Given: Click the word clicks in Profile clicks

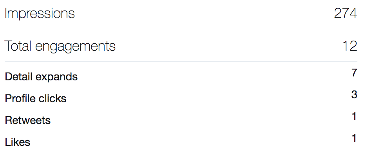Looking at the screenshot, I should point(52,99).
